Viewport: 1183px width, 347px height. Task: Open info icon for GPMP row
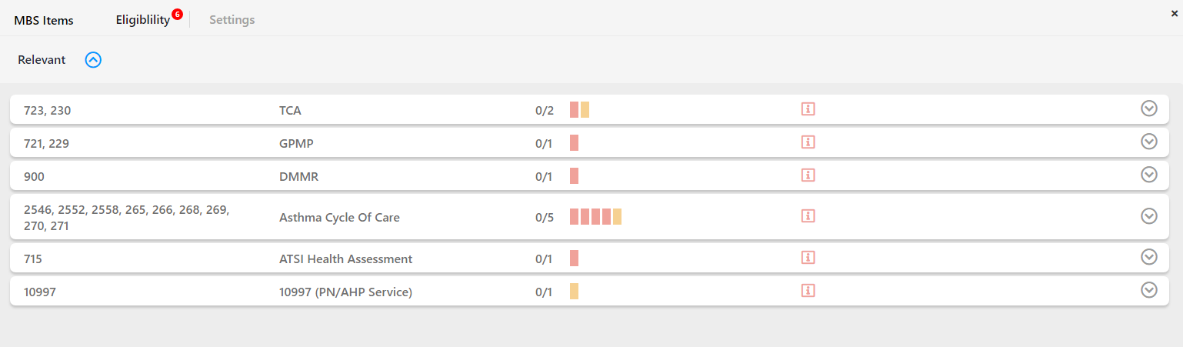(808, 142)
